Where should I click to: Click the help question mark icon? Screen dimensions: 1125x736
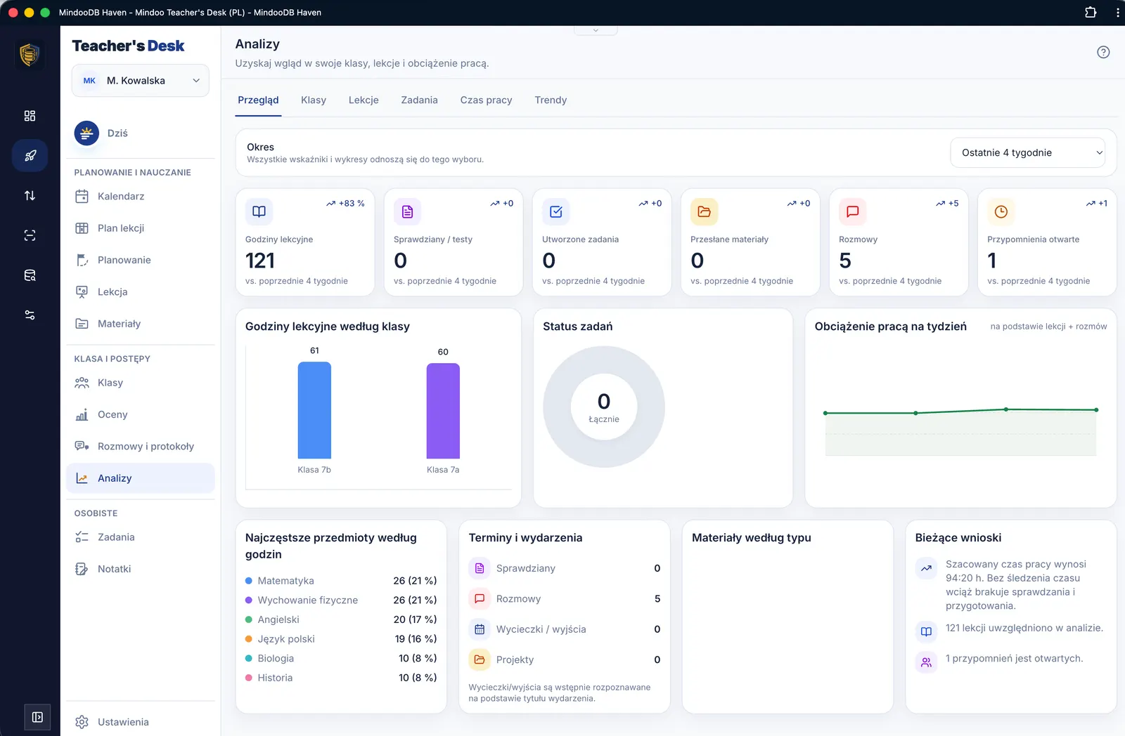[x=1103, y=52]
